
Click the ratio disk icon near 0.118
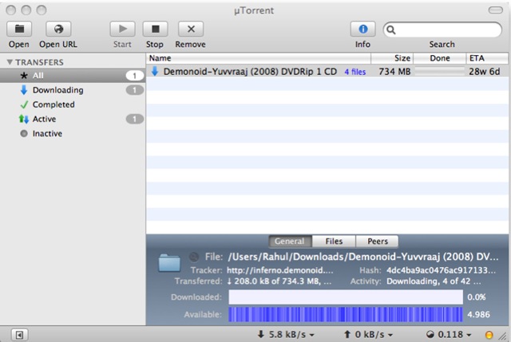coord(430,334)
